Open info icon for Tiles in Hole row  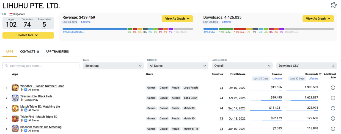pos(333,98)
